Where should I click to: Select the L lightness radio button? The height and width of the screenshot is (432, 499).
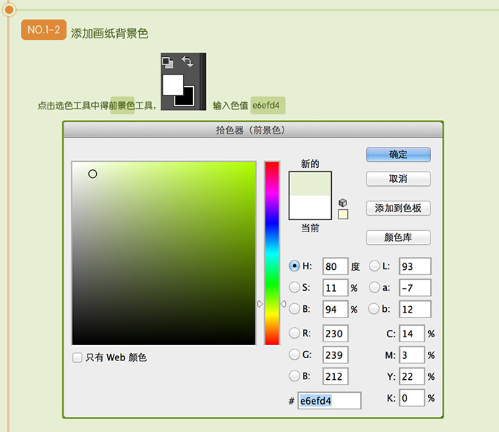coord(375,266)
